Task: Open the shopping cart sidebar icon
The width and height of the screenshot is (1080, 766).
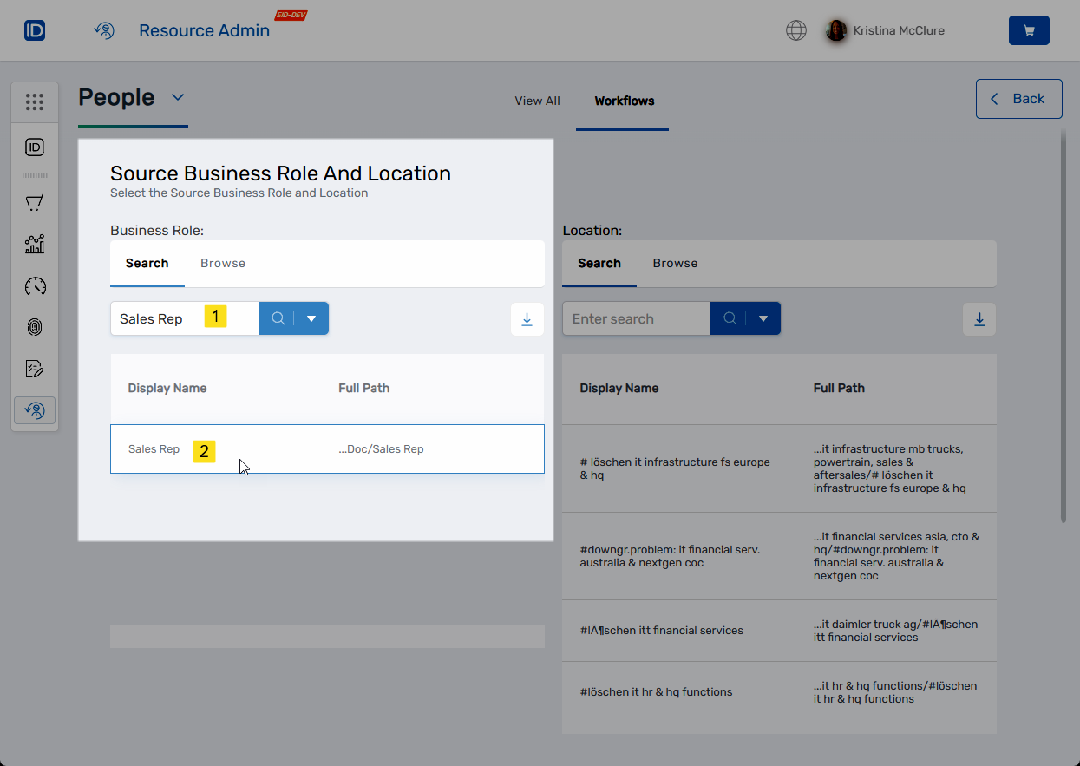Action: click(35, 202)
